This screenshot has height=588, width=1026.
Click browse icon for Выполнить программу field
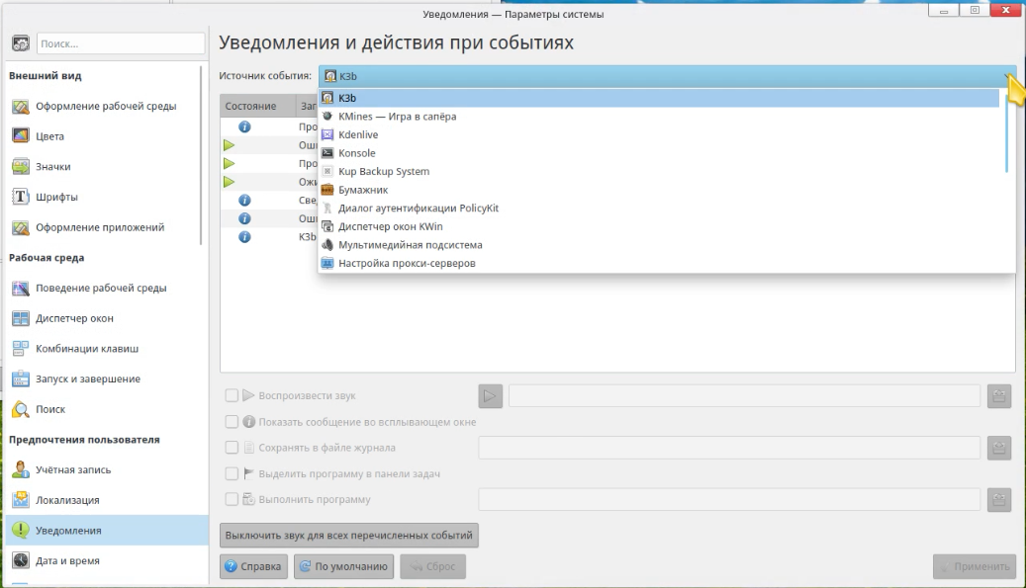[998, 499]
